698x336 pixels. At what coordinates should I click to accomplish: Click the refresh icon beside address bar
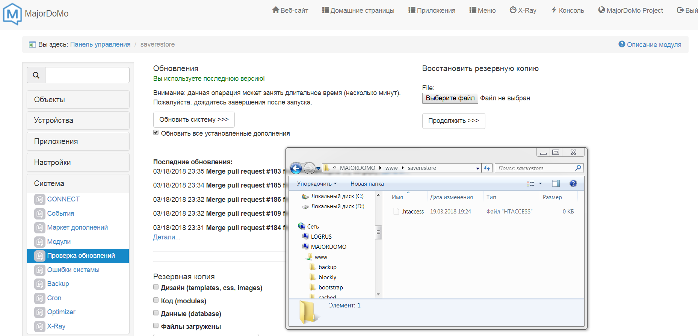tap(487, 168)
